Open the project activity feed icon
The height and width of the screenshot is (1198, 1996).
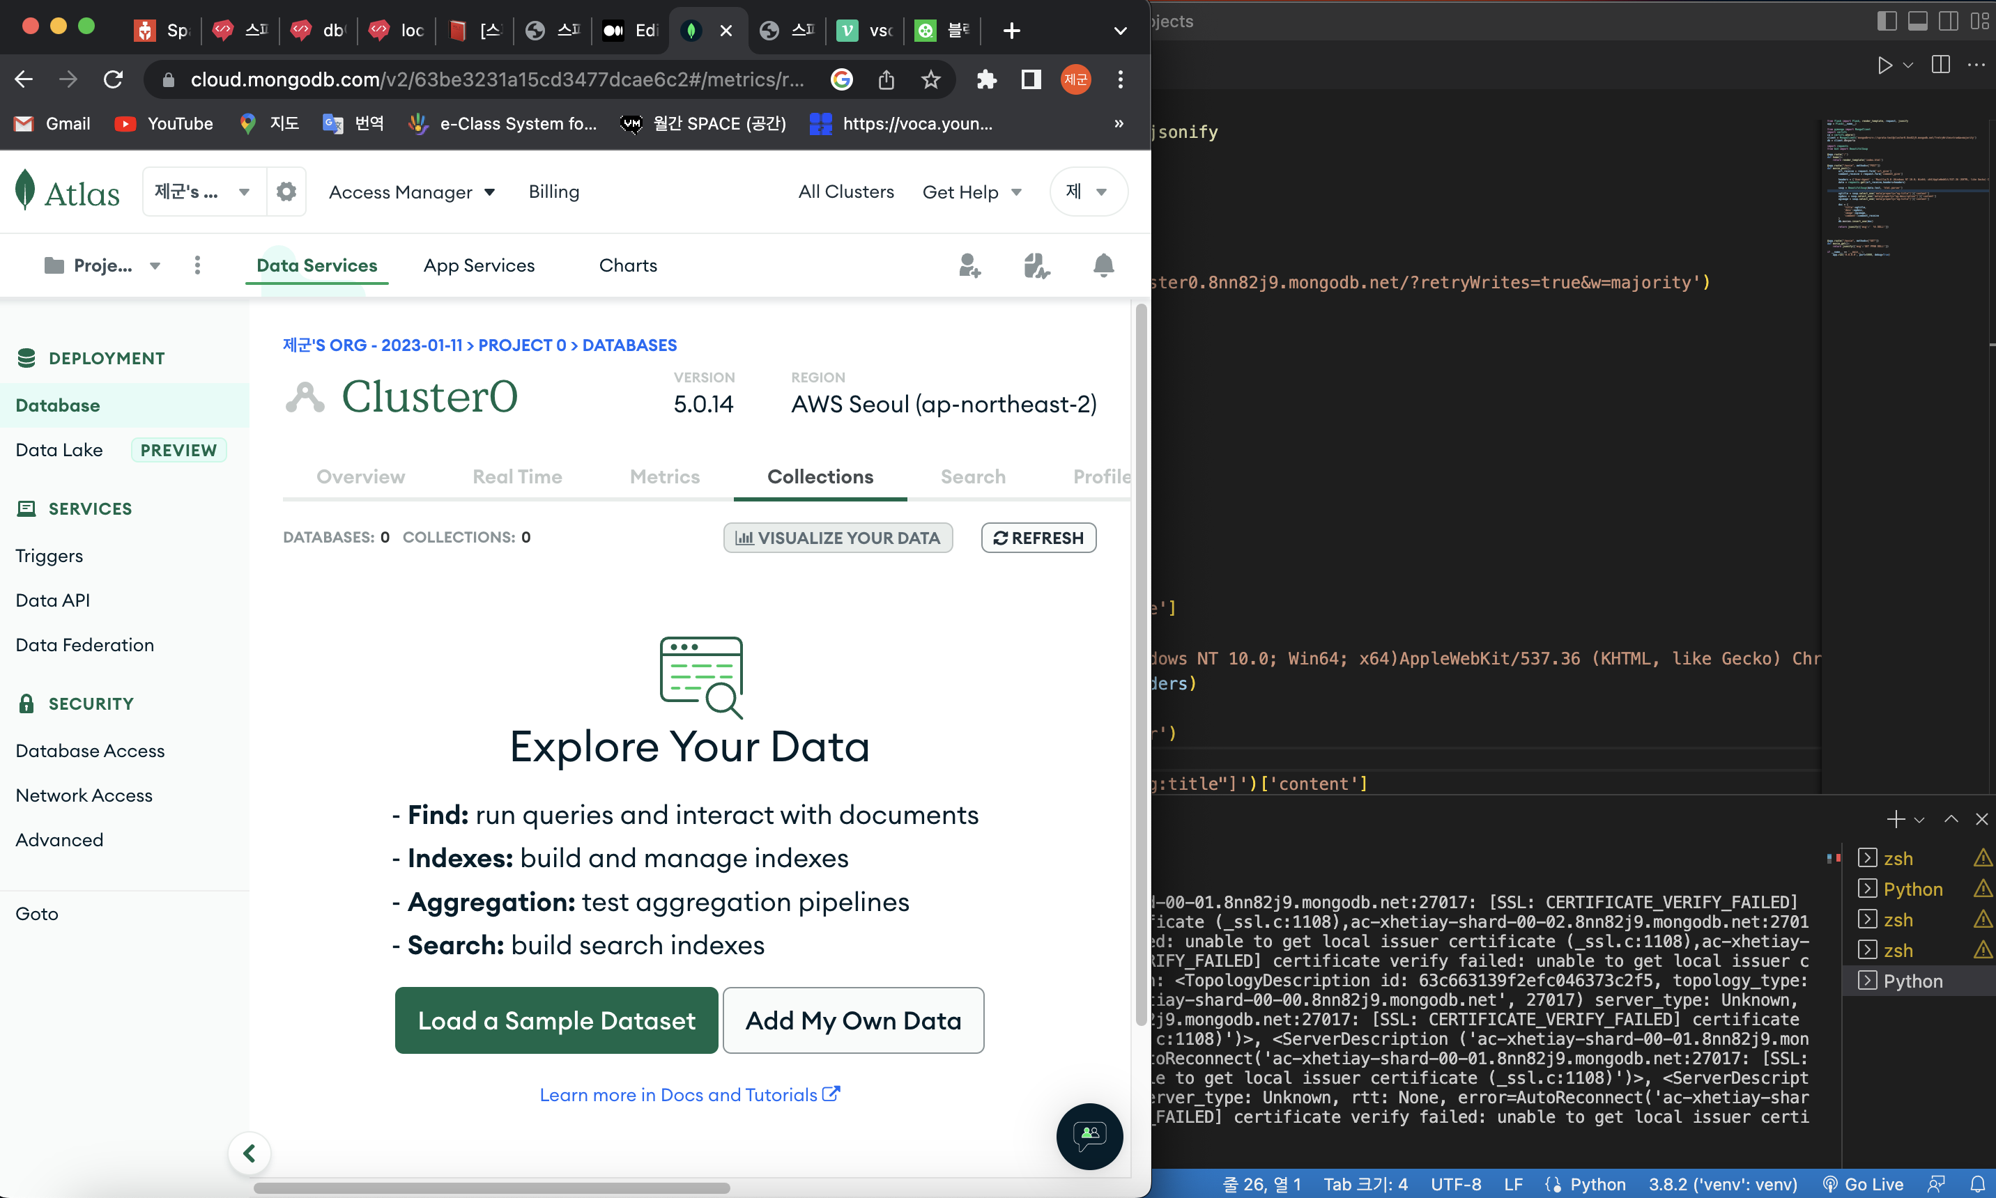(1036, 265)
